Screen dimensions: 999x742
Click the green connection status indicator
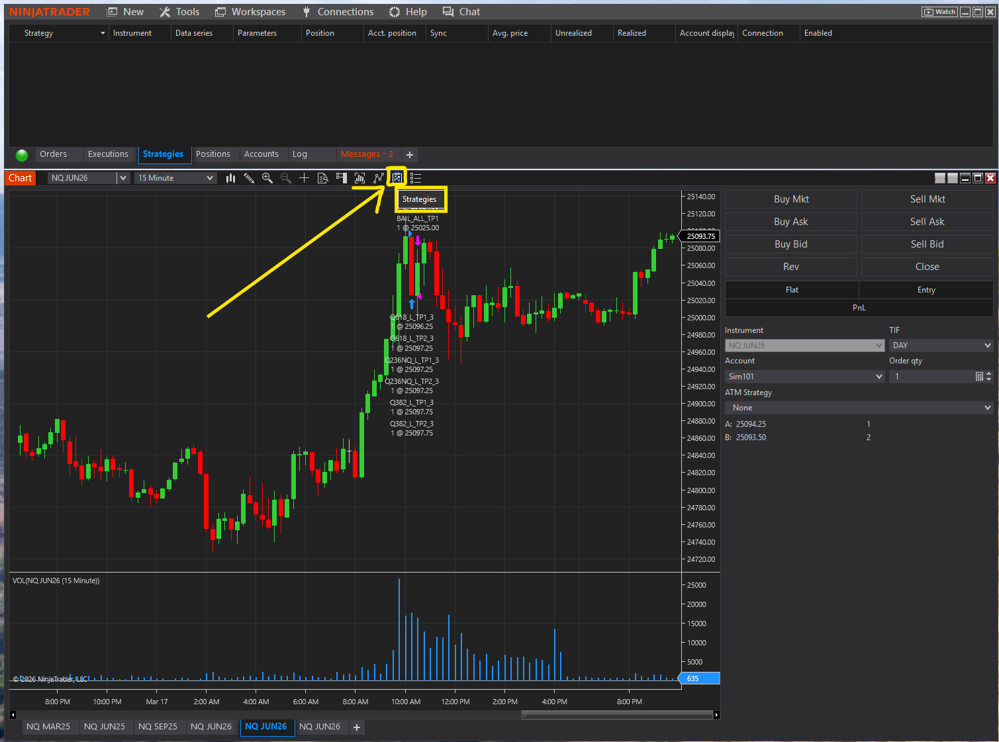[21, 154]
